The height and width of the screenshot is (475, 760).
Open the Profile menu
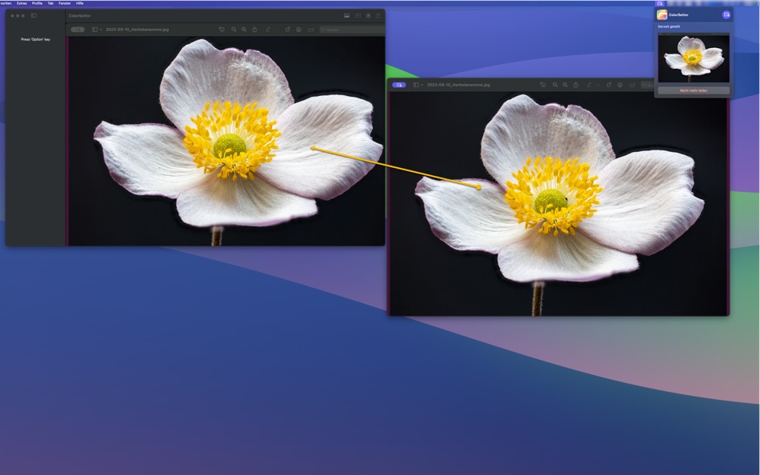(38, 3)
